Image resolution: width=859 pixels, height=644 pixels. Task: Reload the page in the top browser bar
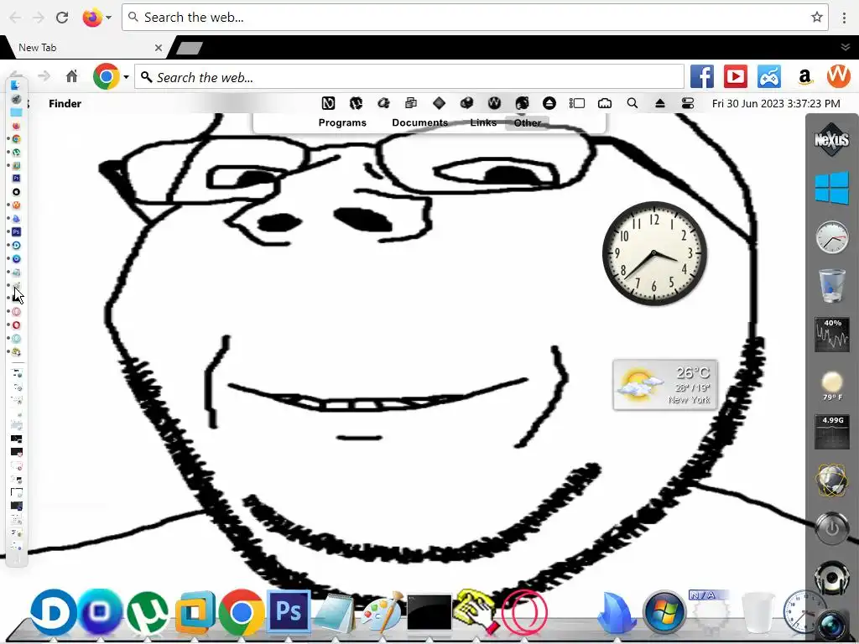[62, 18]
